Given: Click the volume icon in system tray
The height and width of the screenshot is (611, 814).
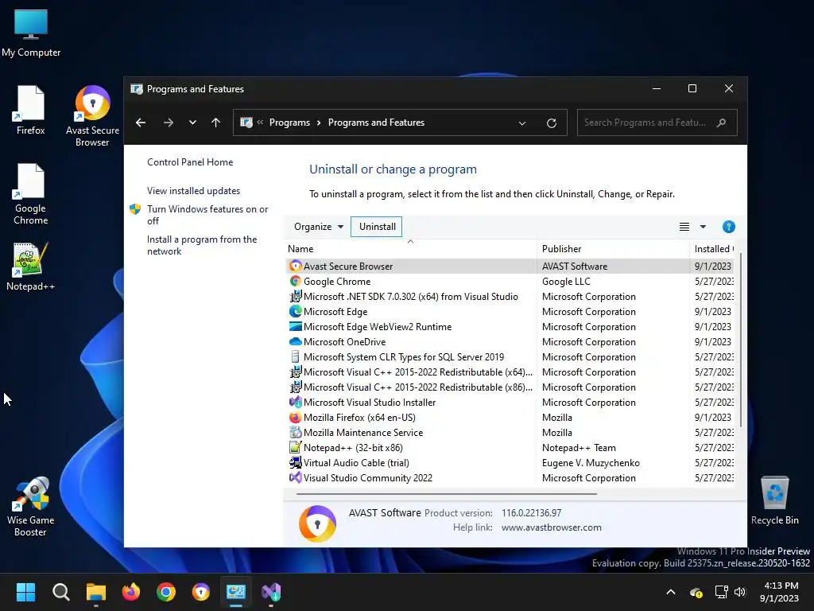Looking at the screenshot, I should (740, 592).
